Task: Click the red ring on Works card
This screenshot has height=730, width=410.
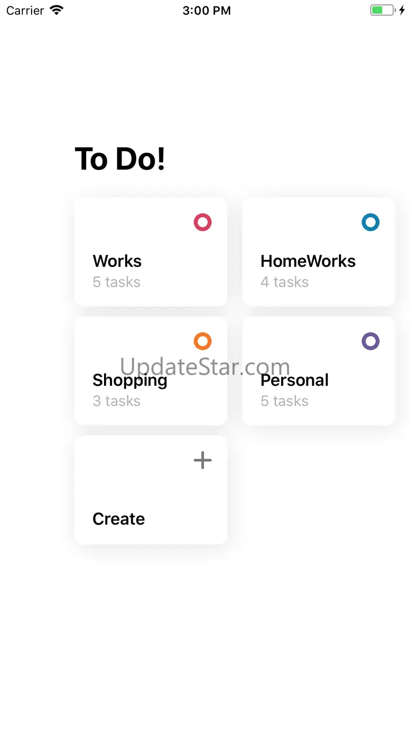Action: (202, 222)
